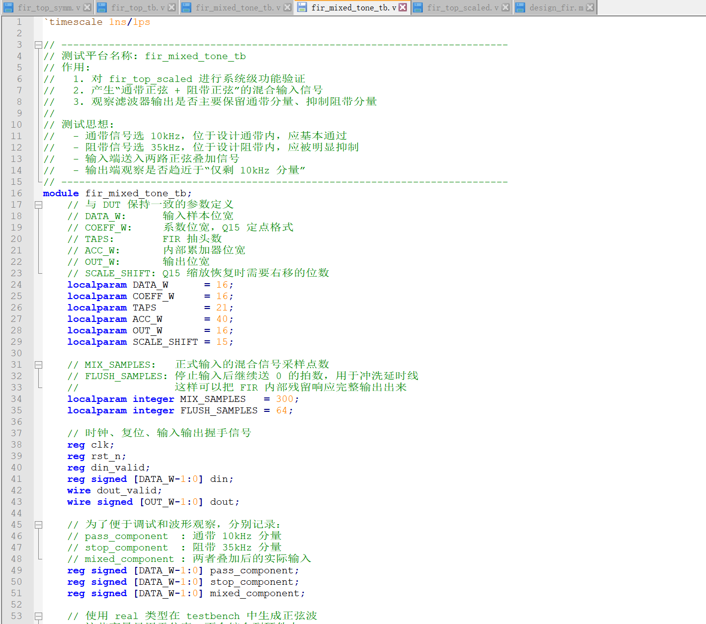This screenshot has width=706, height=624.
Task: Collapse the comment block at line 53
Action: click(x=38, y=616)
